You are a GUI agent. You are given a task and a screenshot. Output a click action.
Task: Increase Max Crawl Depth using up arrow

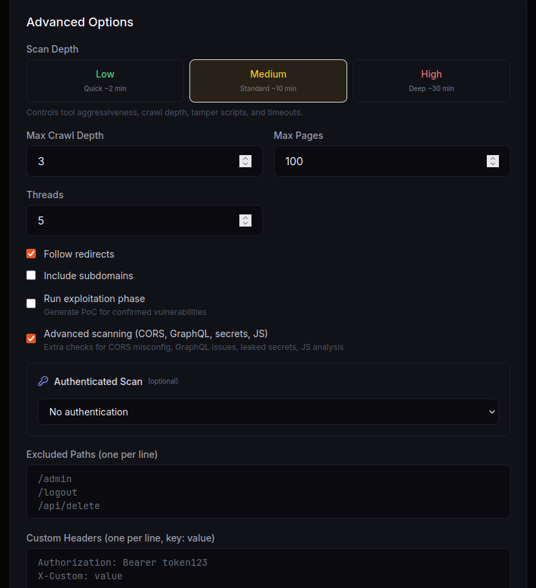tap(245, 158)
